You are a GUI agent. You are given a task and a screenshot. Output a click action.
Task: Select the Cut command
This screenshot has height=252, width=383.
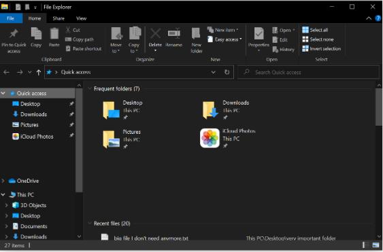click(73, 30)
